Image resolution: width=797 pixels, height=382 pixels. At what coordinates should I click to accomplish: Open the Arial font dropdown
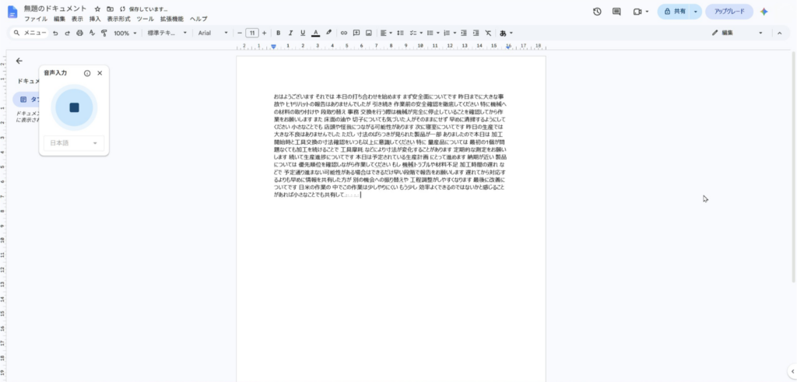point(213,33)
